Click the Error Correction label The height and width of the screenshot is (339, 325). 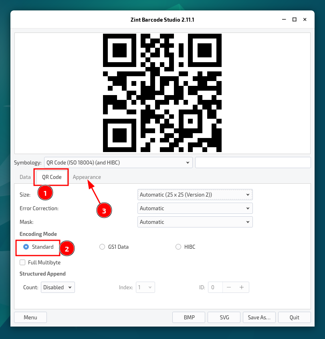click(39, 208)
